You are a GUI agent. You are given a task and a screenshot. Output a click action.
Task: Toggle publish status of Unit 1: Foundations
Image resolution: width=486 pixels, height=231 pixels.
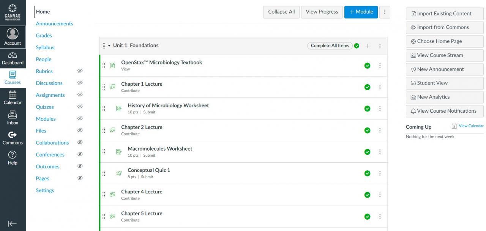click(x=357, y=46)
